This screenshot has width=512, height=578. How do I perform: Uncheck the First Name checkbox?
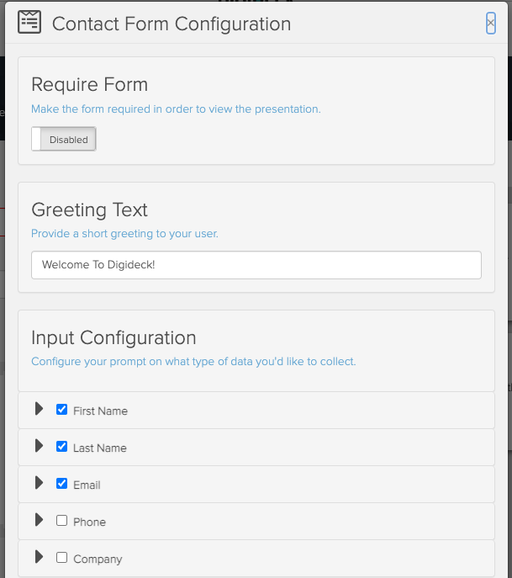point(61,410)
